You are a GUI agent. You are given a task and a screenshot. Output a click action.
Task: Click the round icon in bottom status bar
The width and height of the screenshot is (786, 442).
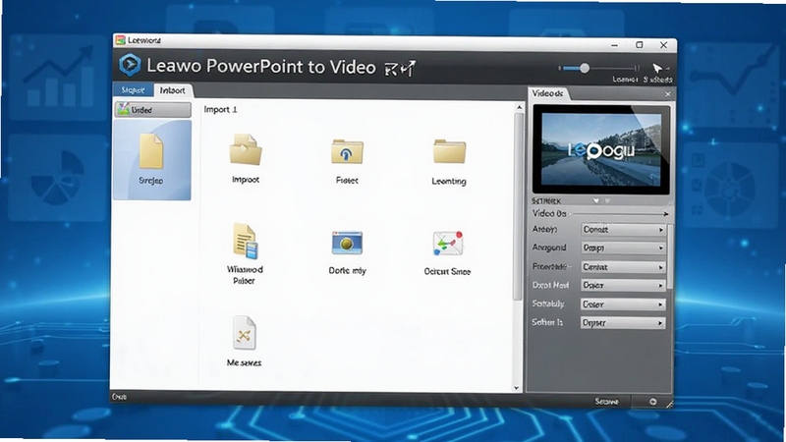tap(652, 402)
